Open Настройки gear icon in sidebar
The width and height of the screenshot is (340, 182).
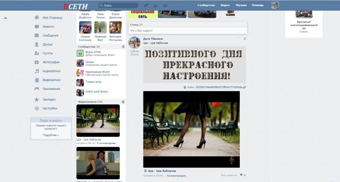tap(37, 108)
